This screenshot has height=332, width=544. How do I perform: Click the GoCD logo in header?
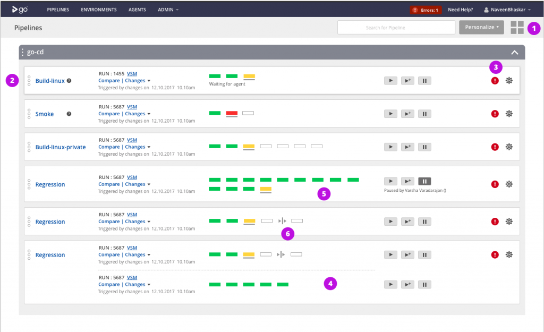(20, 10)
